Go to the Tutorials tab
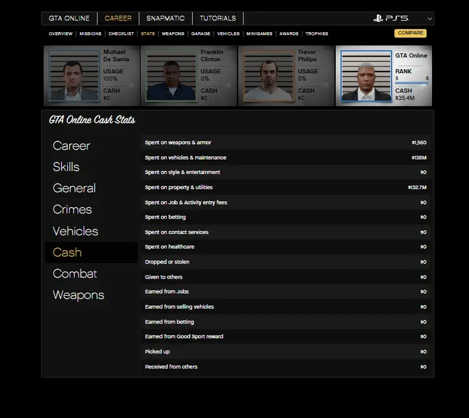 tap(218, 19)
